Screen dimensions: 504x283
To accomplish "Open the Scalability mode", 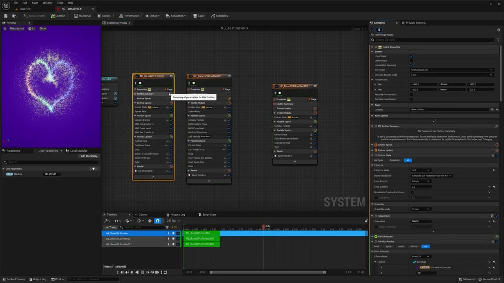I will tap(219, 16).
